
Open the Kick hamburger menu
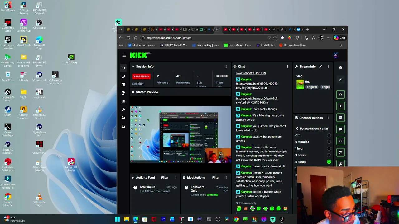[124, 55]
